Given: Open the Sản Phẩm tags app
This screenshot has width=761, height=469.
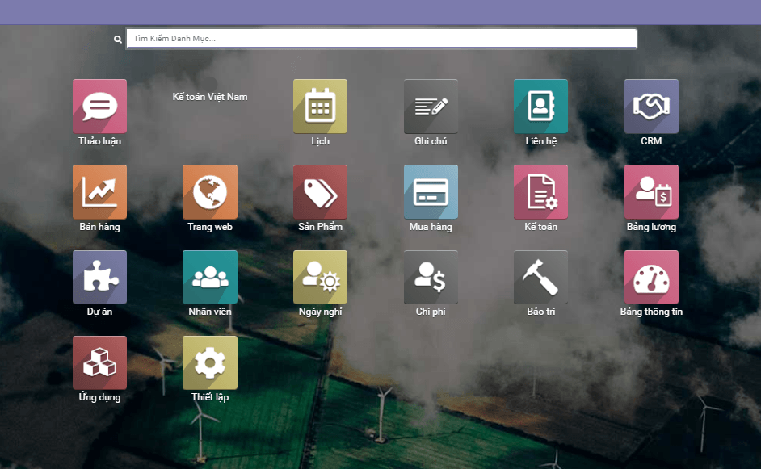Looking at the screenshot, I should pyautogui.click(x=321, y=192).
